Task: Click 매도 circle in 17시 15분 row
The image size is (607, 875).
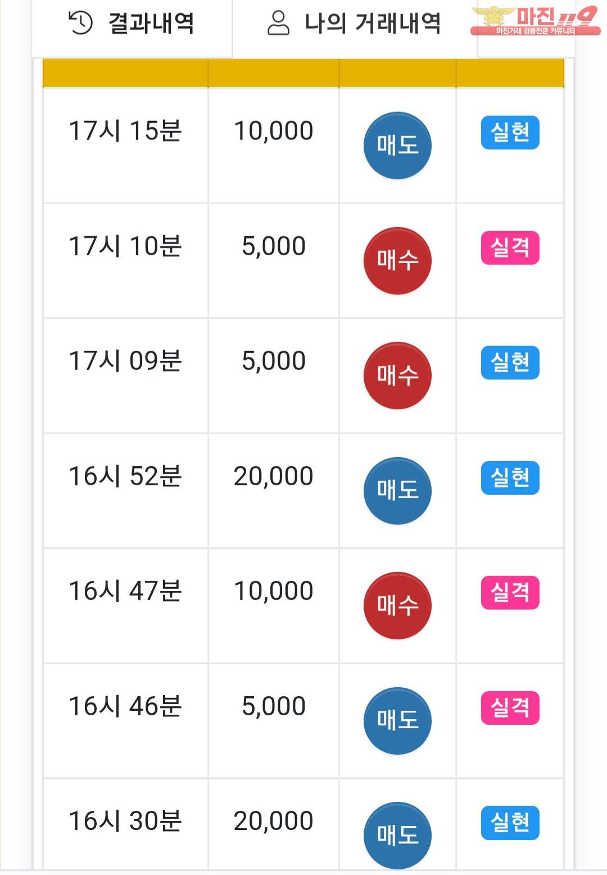Action: click(397, 146)
